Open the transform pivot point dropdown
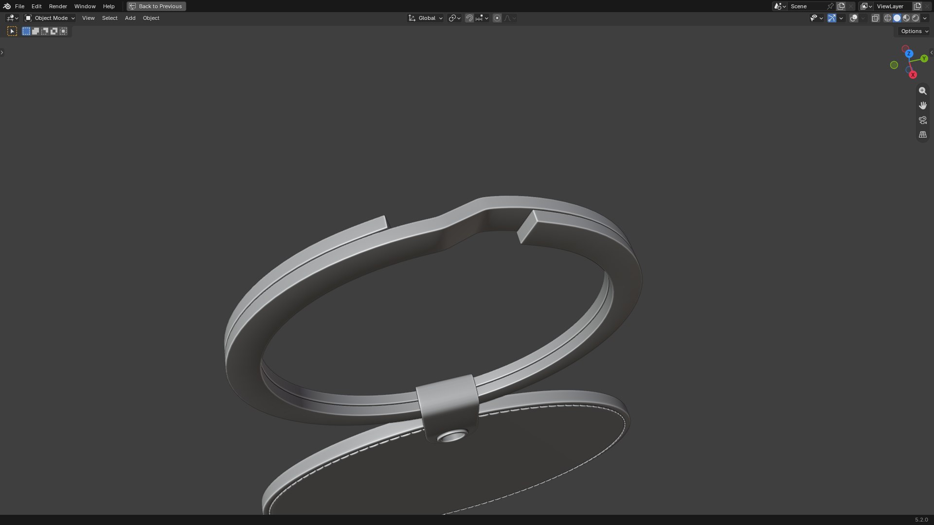Image resolution: width=934 pixels, height=525 pixels. (x=454, y=18)
